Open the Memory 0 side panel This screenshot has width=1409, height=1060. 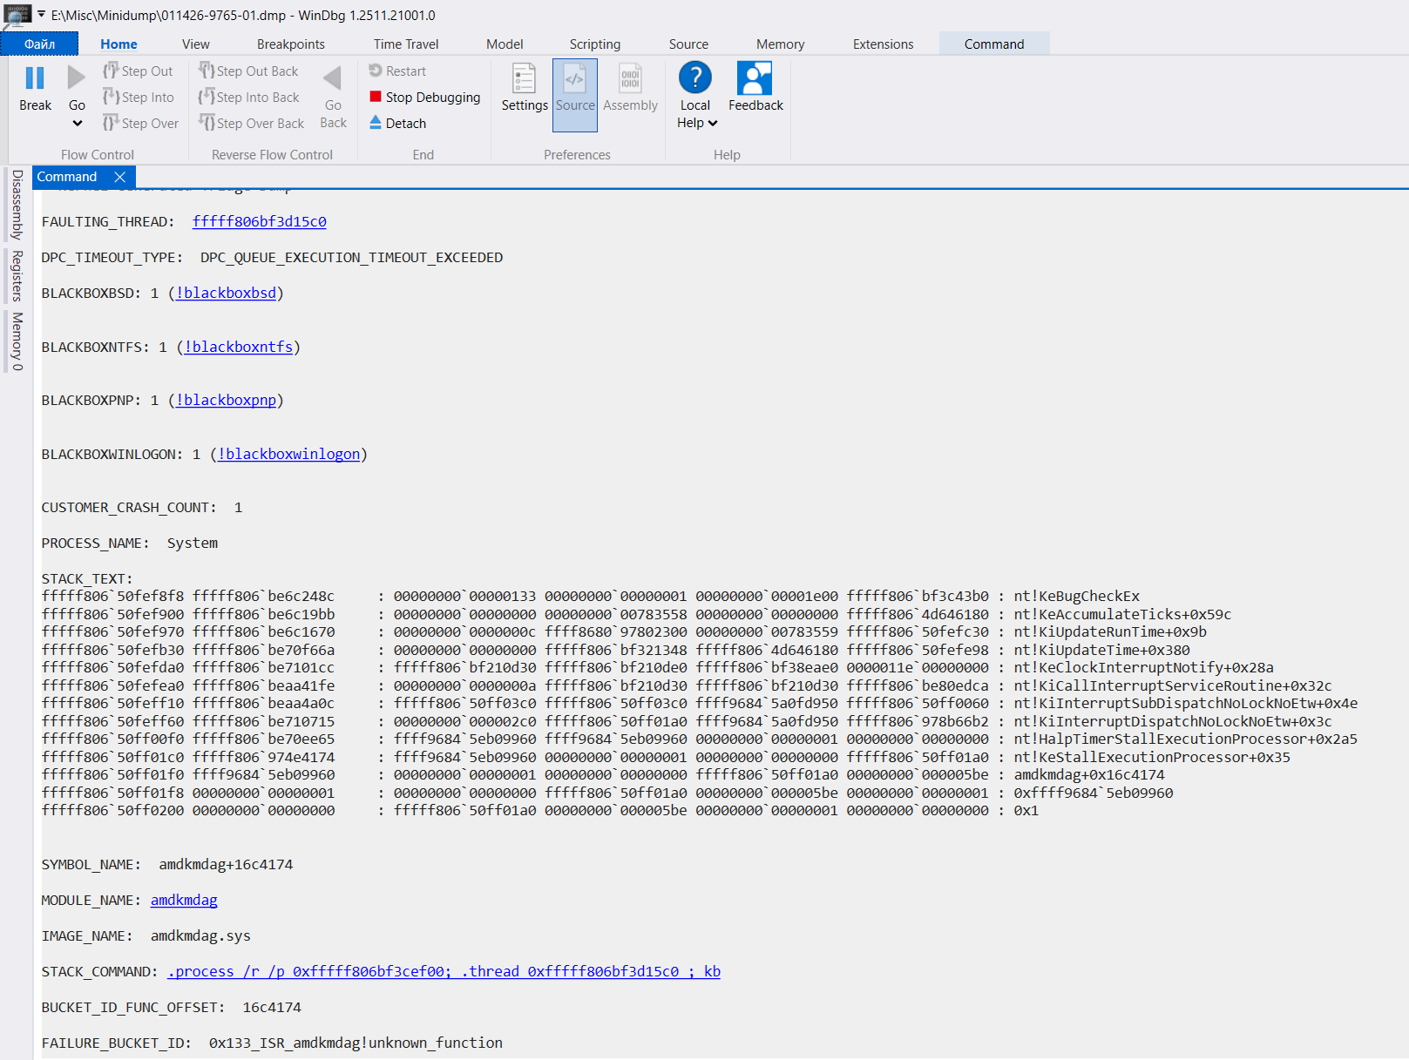[x=17, y=341]
